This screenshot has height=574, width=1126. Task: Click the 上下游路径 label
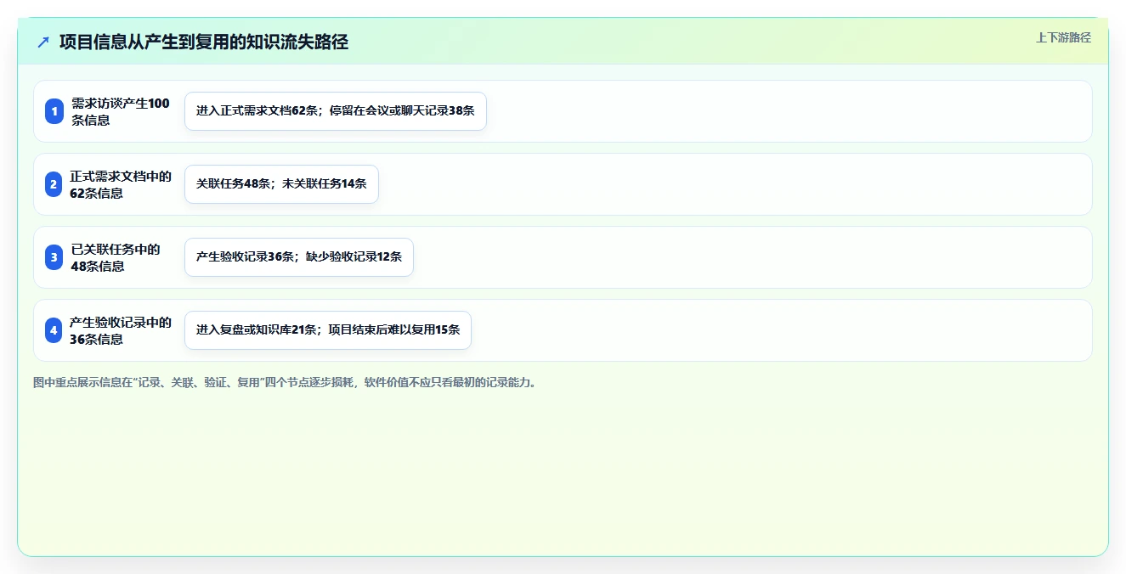(x=1063, y=37)
